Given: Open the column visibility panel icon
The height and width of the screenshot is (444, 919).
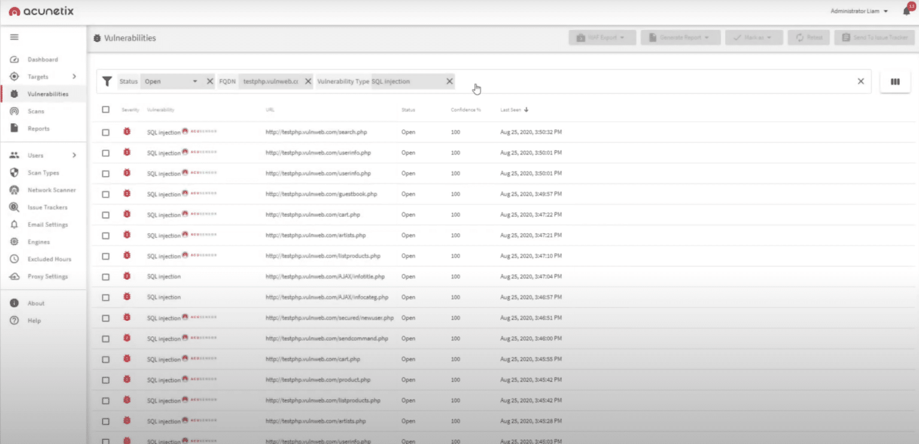Looking at the screenshot, I should 894,81.
